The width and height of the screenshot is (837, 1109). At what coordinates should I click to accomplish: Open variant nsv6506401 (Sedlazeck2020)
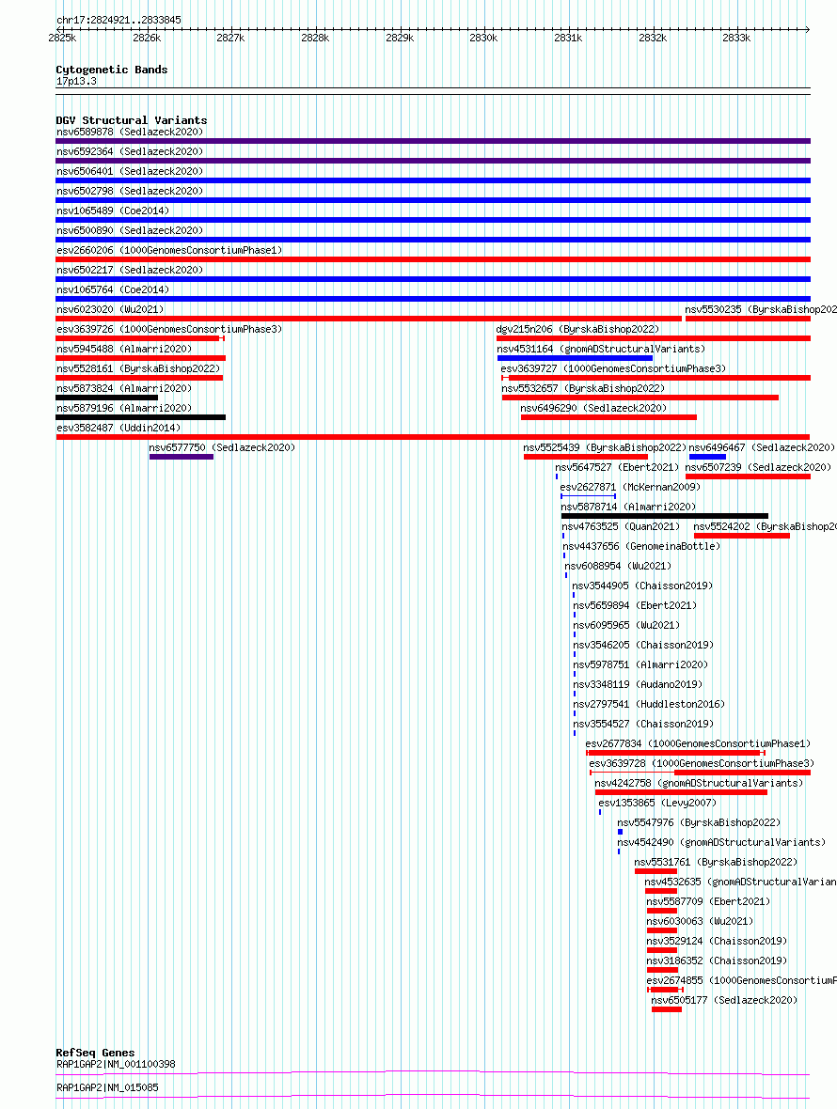pyautogui.click(x=130, y=172)
